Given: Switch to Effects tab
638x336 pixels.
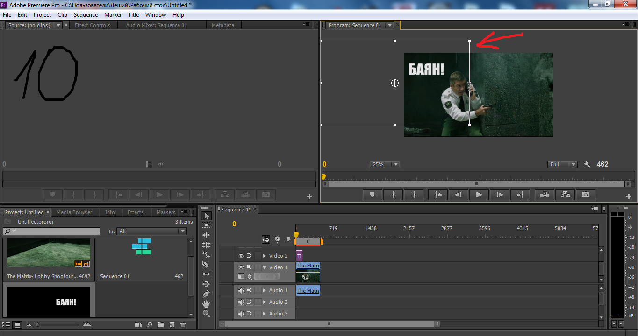Looking at the screenshot, I should point(136,212).
